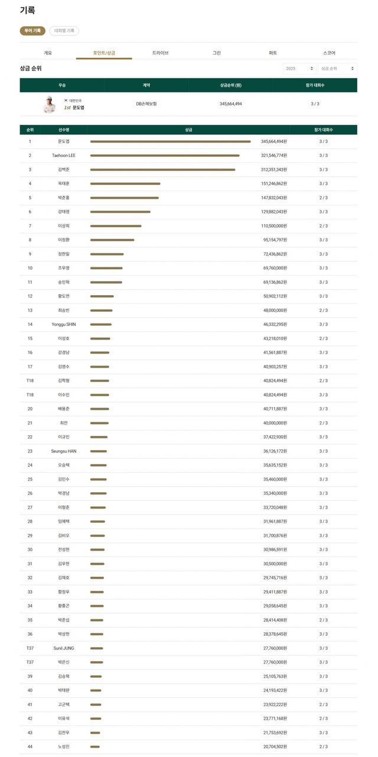The height and width of the screenshot is (757, 378).
Task: Click the winner's player photo thumbnail
Action: pyautogui.click(x=48, y=104)
